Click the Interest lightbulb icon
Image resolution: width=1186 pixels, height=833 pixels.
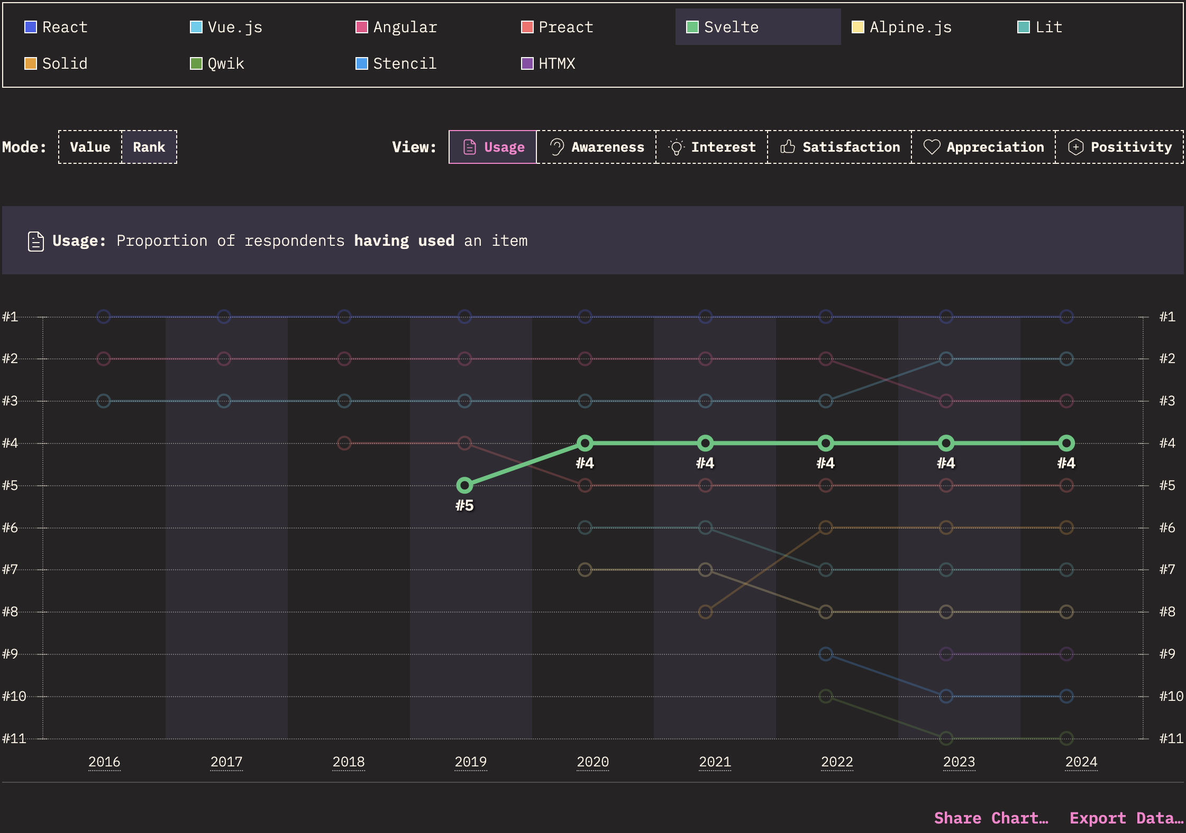tap(676, 147)
